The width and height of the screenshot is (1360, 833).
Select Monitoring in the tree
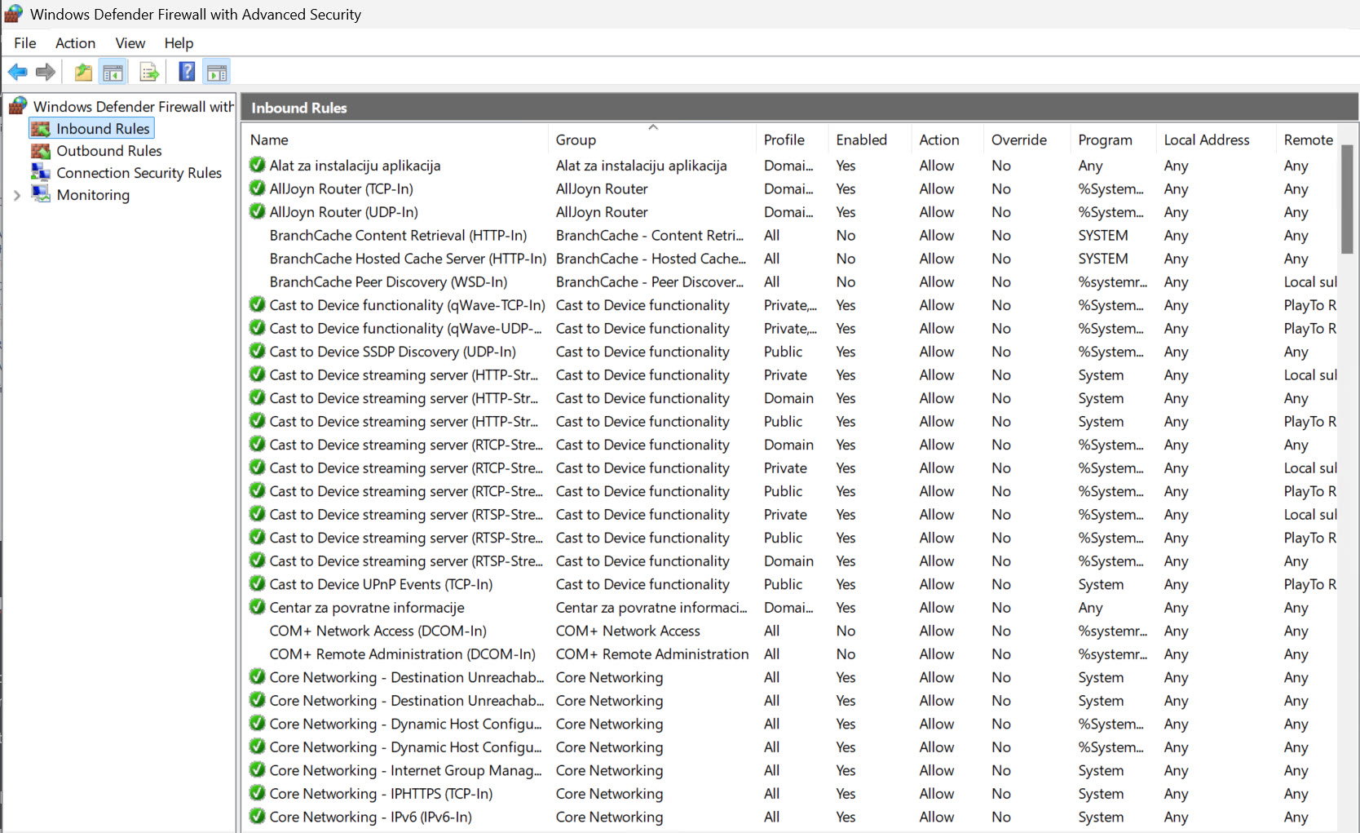click(93, 195)
